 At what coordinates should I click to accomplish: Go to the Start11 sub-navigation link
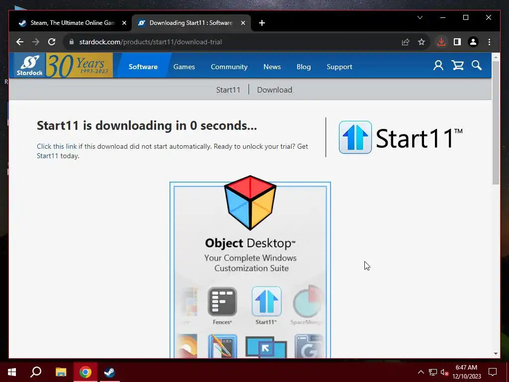tap(228, 90)
